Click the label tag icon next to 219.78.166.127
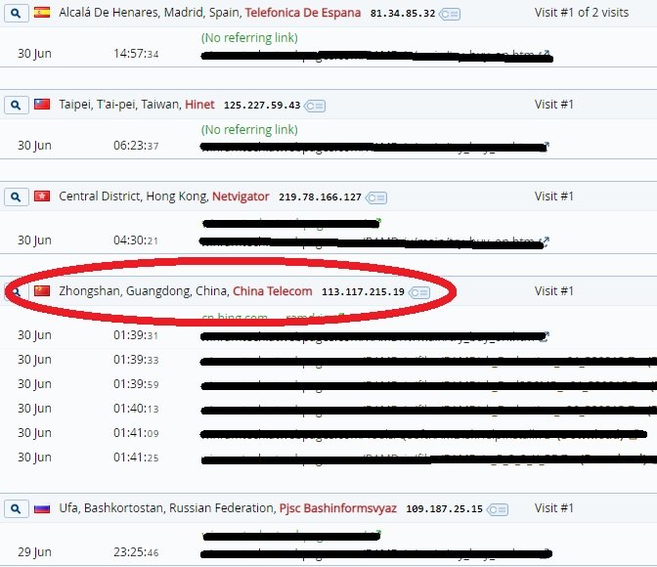The height and width of the screenshot is (567, 657). (x=375, y=197)
